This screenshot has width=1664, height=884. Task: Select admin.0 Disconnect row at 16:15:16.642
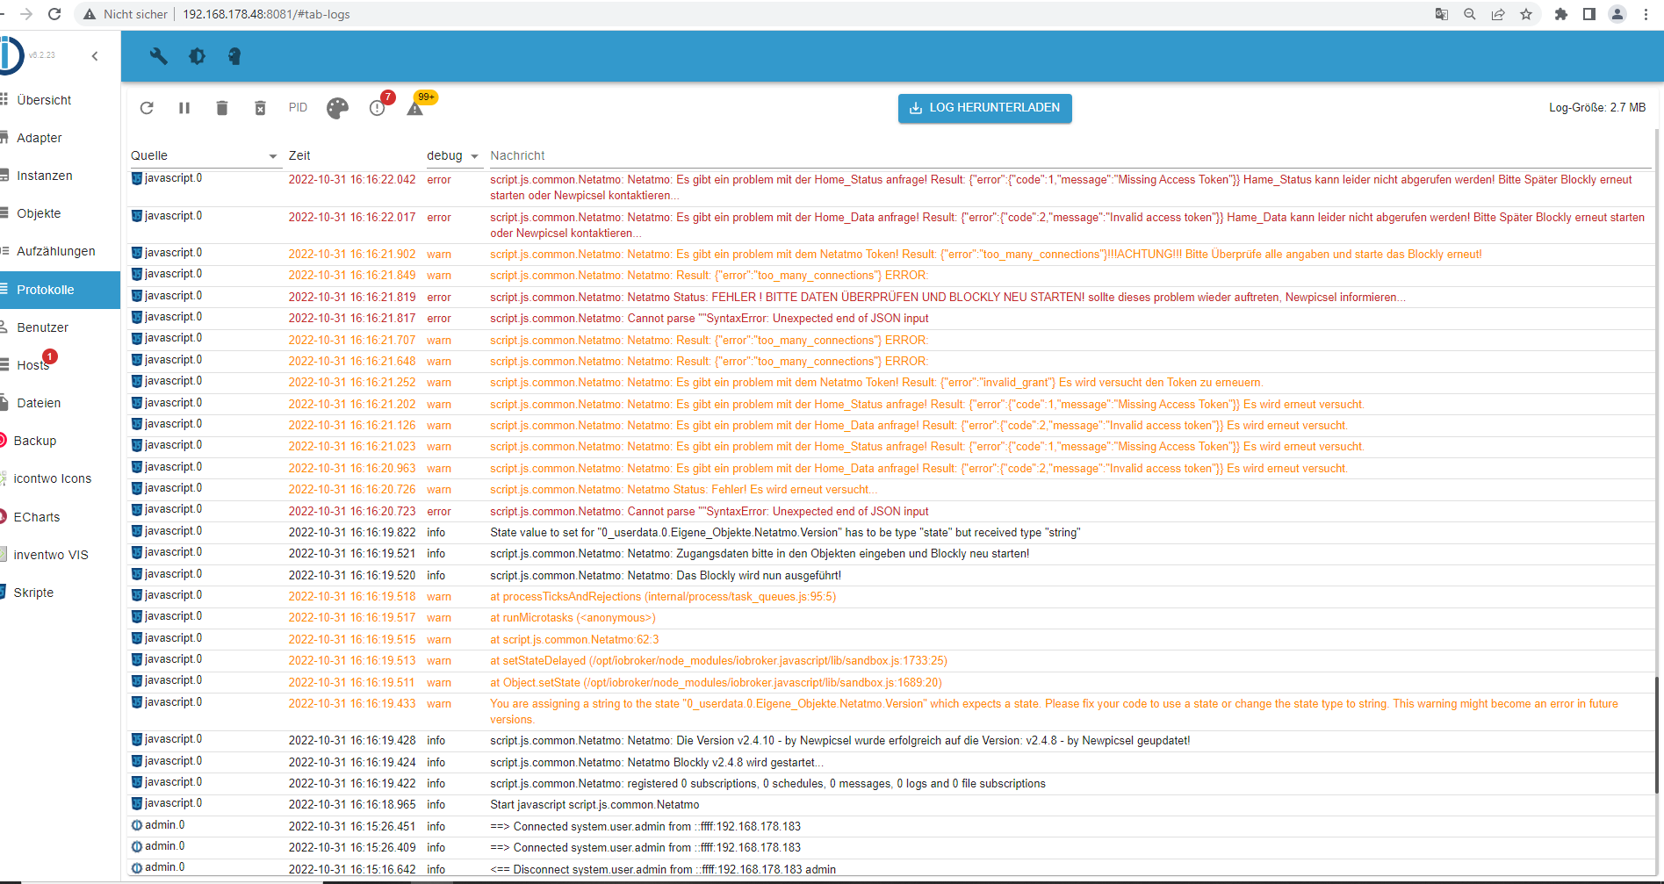[x=890, y=869]
